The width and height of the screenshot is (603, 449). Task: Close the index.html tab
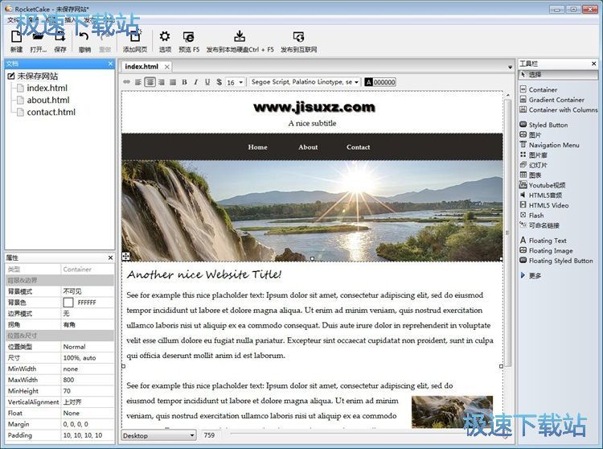point(167,67)
